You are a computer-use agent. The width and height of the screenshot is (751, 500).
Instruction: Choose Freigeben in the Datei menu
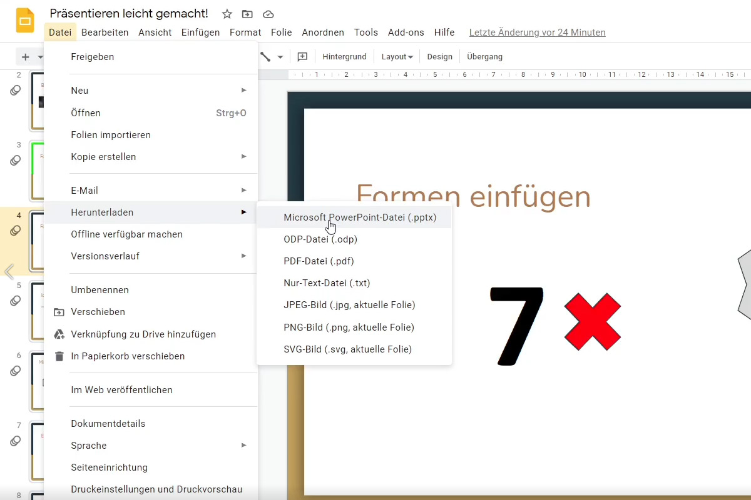[151, 57]
